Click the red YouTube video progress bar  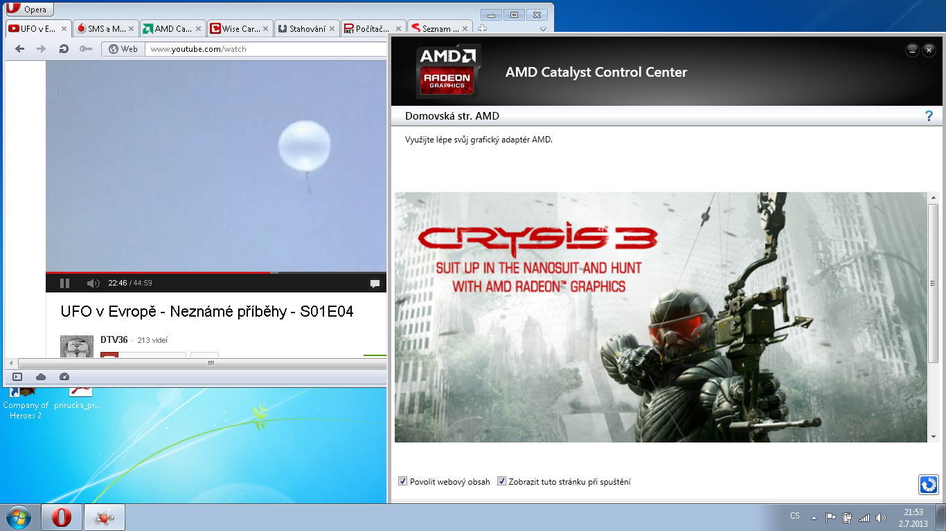(216, 272)
